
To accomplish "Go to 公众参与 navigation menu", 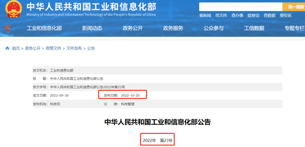I will [213, 28].
